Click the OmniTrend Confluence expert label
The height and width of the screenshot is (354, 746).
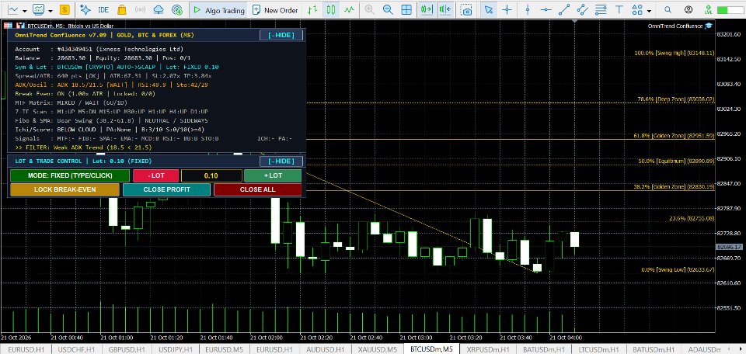point(680,26)
